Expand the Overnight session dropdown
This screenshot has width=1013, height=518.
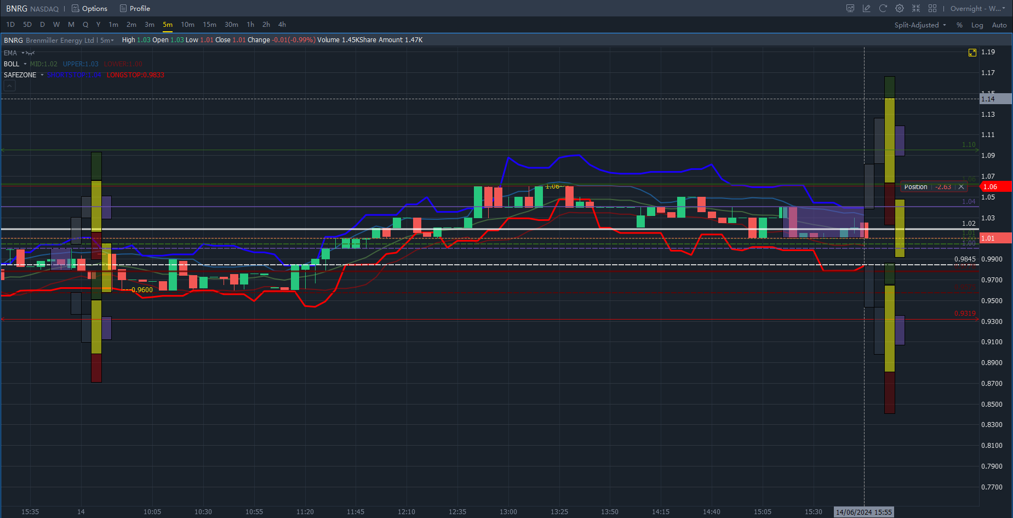click(977, 8)
